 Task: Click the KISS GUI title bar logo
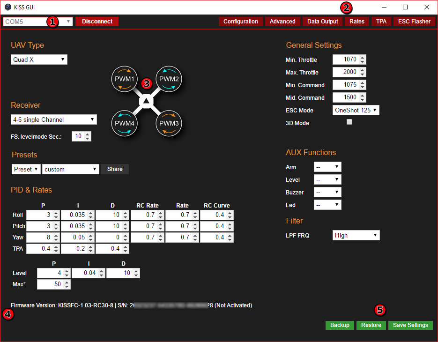pos(7,7)
